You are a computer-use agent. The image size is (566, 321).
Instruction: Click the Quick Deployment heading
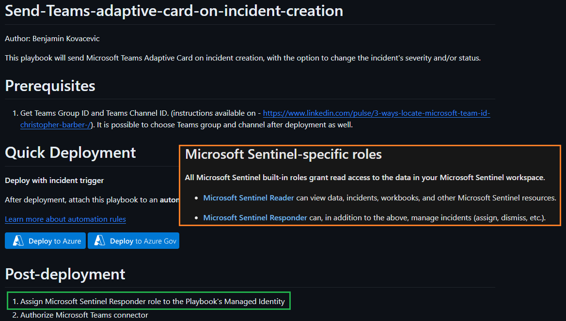(x=70, y=153)
